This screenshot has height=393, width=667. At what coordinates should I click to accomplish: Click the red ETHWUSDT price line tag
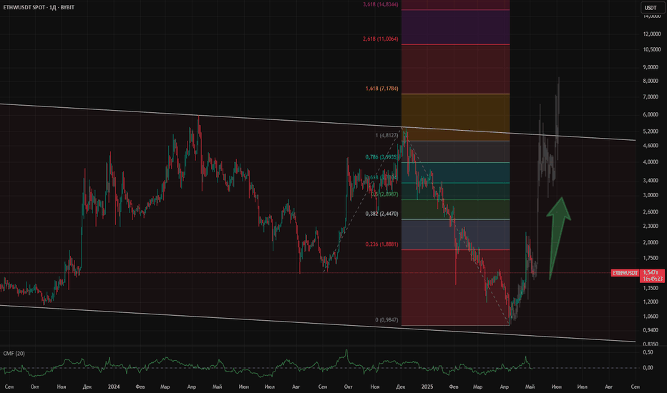click(x=625, y=273)
